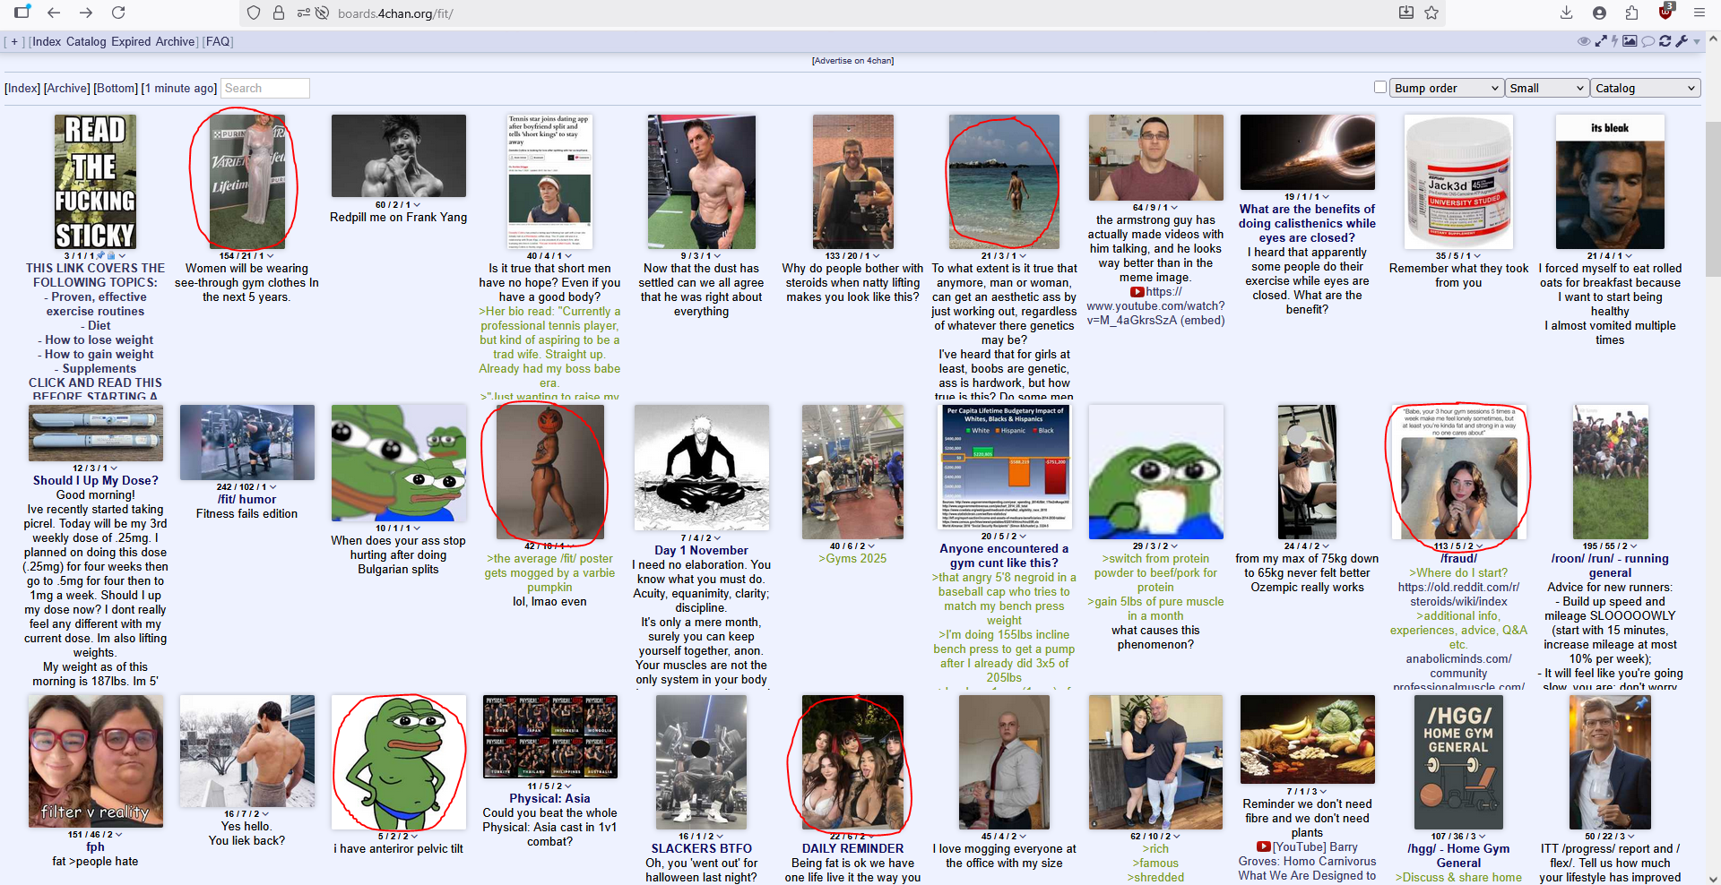Click the page scrollbar up arrow
This screenshot has width=1721, height=885.
(x=1713, y=39)
